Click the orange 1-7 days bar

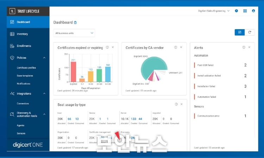tap(82, 80)
